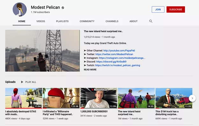Open the channel search magnifier icon
Viewport: 199px width, 126px height.
pyautogui.click(x=151, y=21)
